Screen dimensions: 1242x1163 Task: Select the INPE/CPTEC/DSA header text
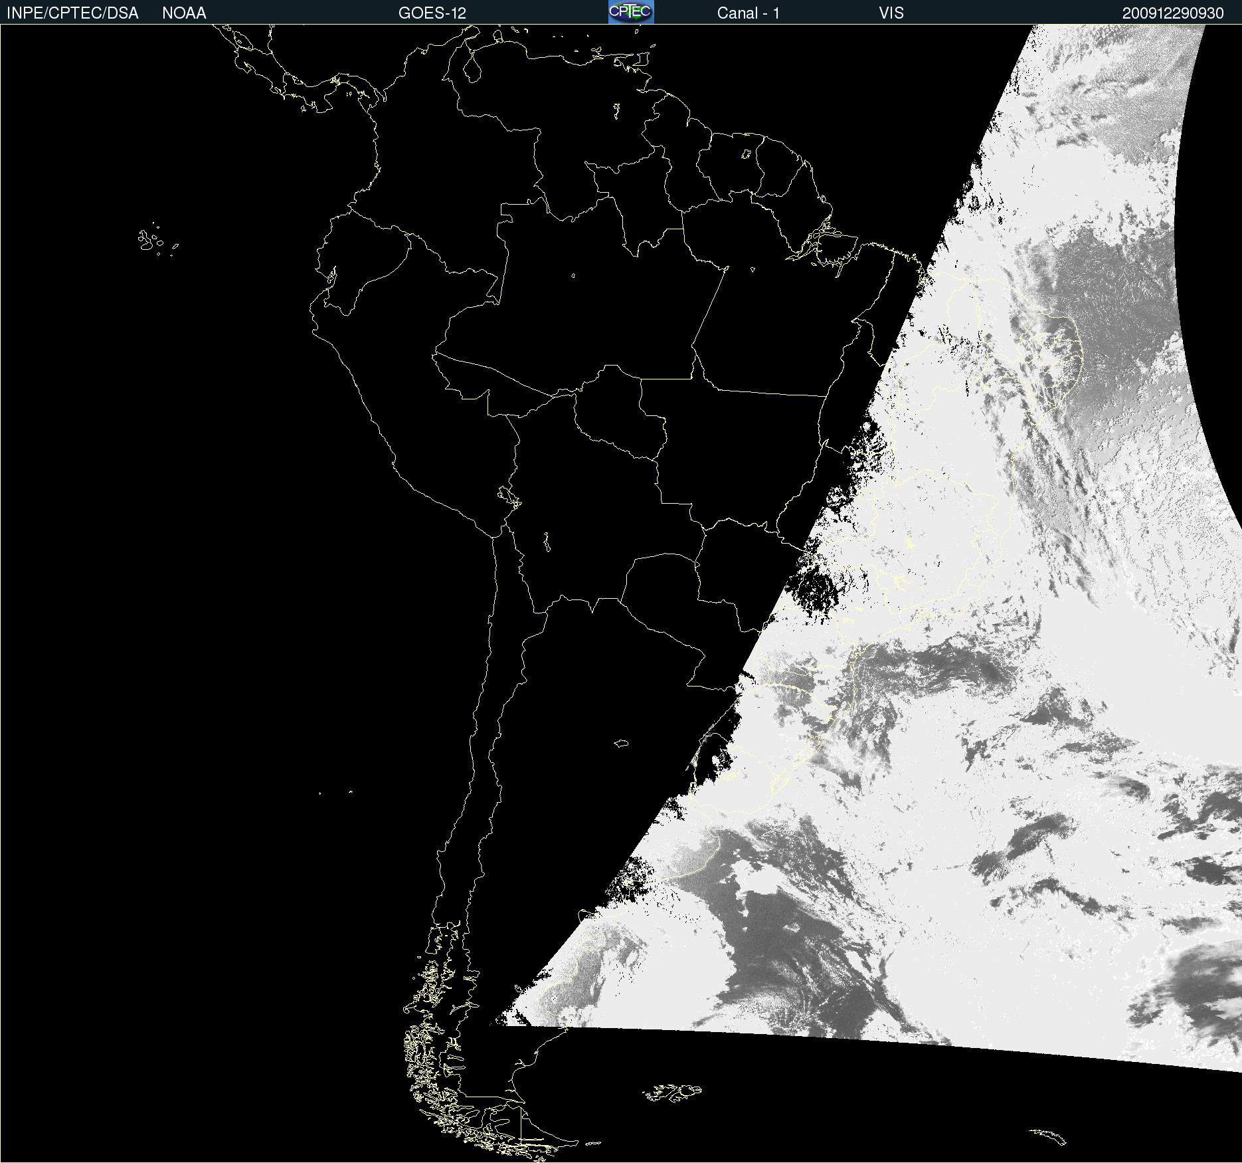click(x=72, y=13)
